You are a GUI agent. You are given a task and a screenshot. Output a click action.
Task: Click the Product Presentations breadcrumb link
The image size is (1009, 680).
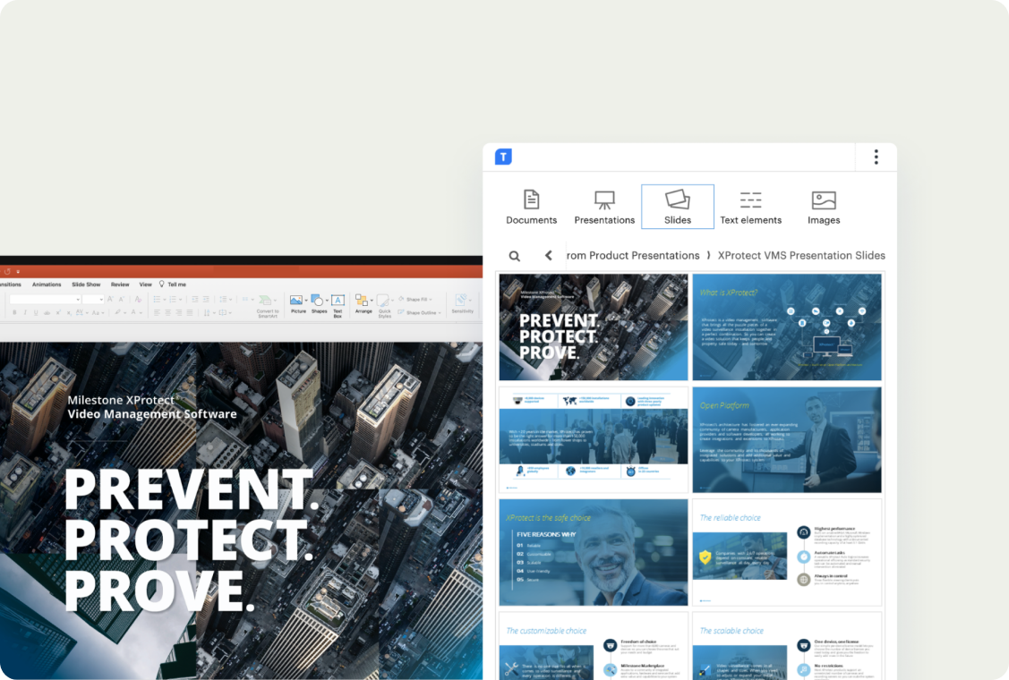point(634,256)
